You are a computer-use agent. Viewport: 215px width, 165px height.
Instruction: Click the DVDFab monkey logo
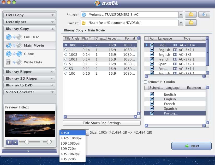(x=98, y=3)
